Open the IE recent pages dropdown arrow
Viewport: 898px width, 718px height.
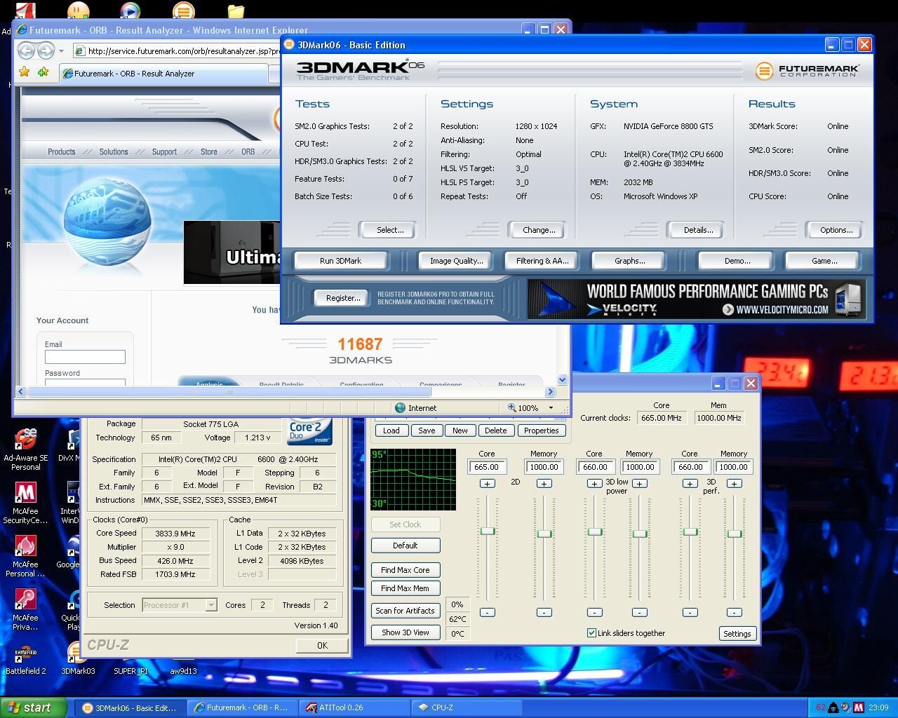[x=61, y=50]
